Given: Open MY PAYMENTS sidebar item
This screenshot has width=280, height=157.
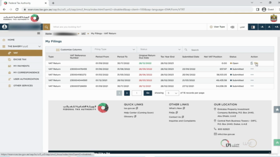Looking at the screenshot, I should pyautogui.click(x=21, y=66).
